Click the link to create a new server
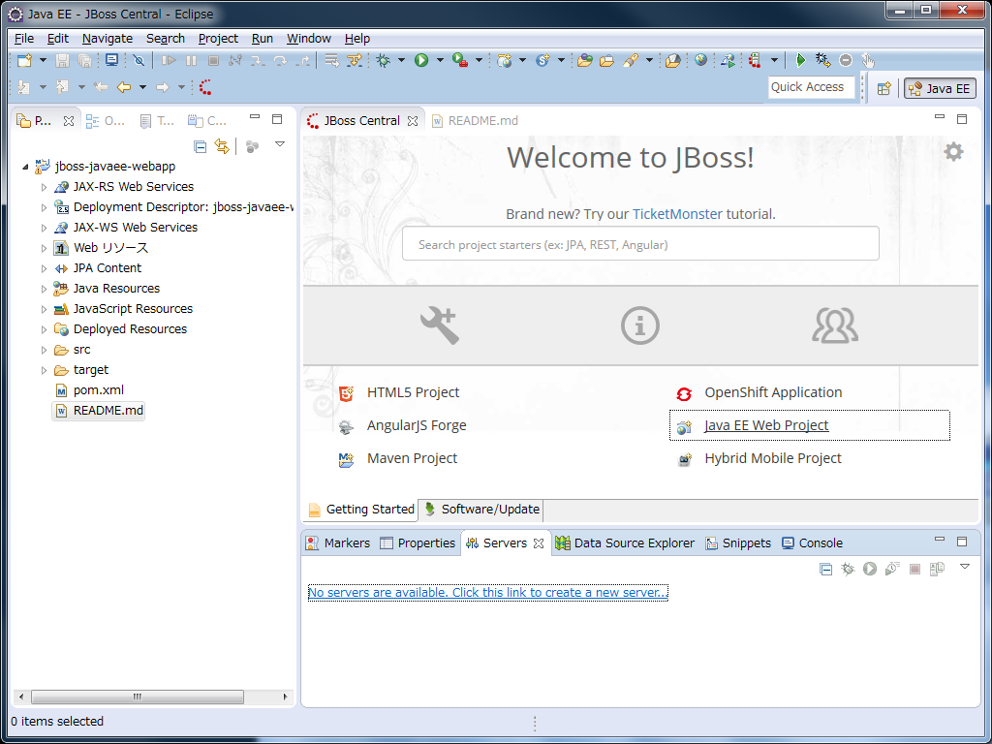 coord(487,592)
